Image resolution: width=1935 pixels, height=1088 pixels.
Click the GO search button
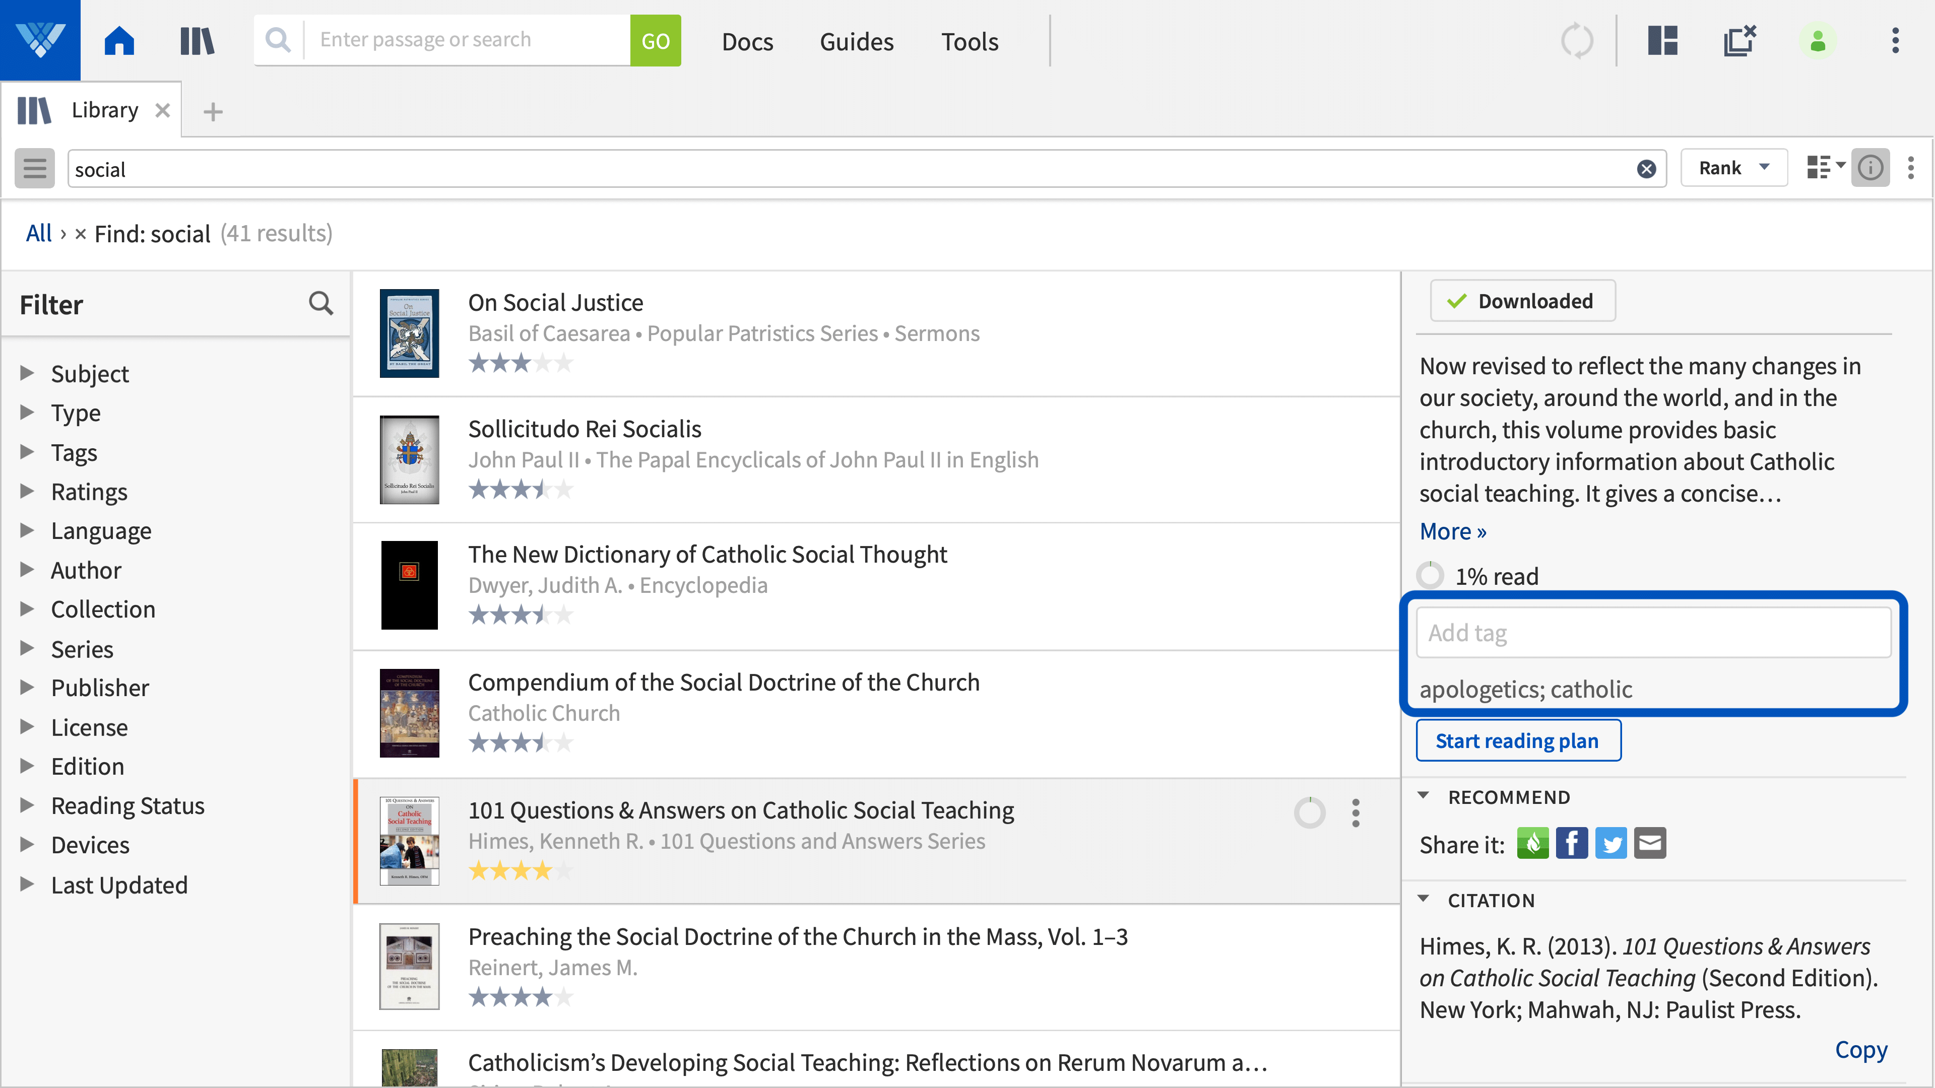click(655, 40)
